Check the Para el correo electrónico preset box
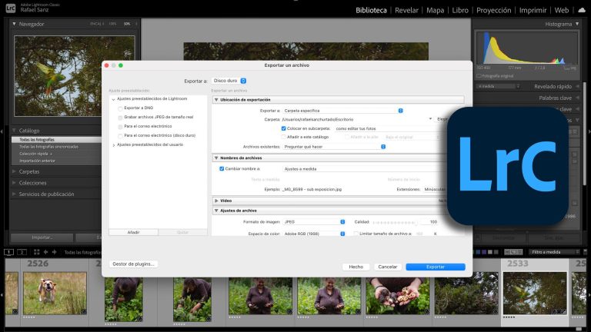The width and height of the screenshot is (591, 332). point(120,127)
